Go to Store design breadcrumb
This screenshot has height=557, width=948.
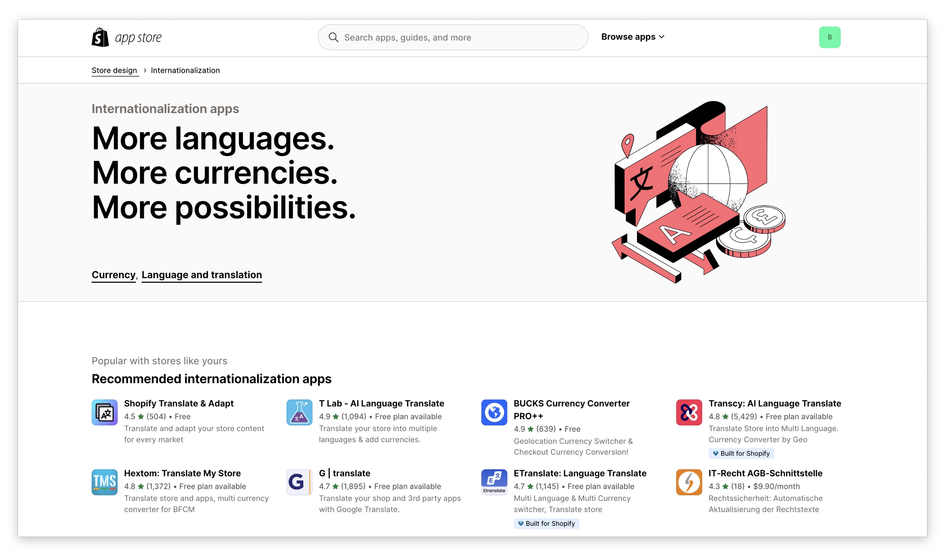(x=114, y=70)
